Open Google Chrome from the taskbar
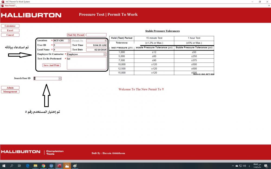271x169 pixels. [43, 166]
